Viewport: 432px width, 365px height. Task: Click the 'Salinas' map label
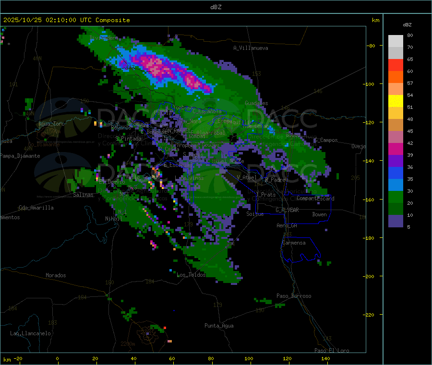point(83,195)
